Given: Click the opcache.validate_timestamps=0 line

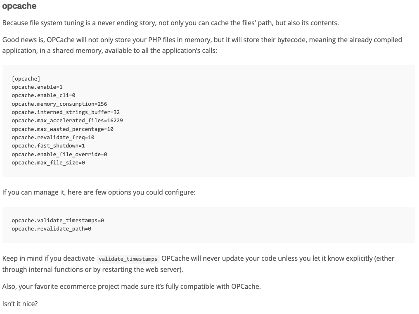Looking at the screenshot, I should coord(58,220).
